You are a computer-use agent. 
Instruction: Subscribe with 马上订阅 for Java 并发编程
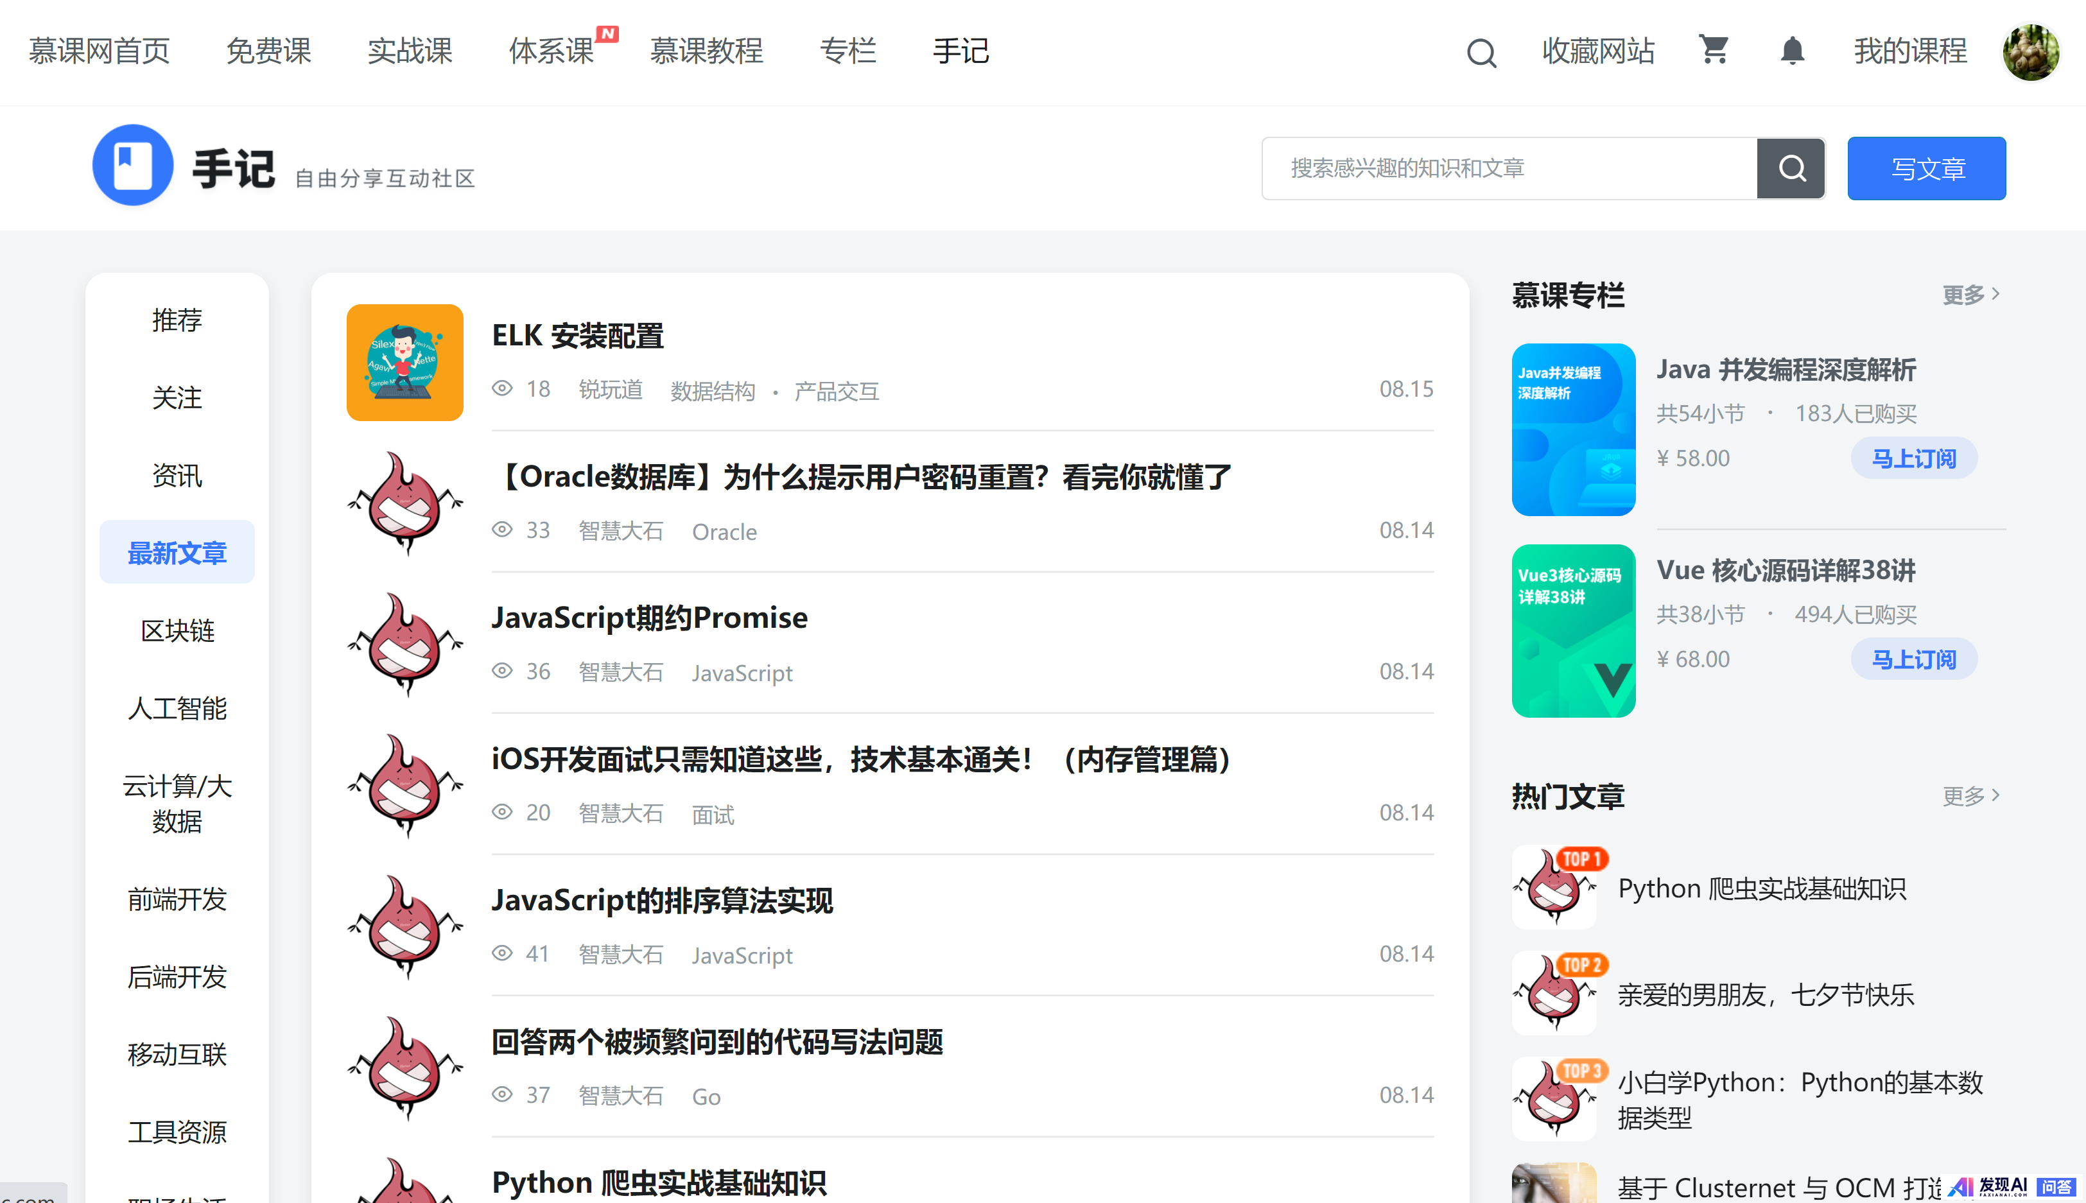click(1913, 458)
